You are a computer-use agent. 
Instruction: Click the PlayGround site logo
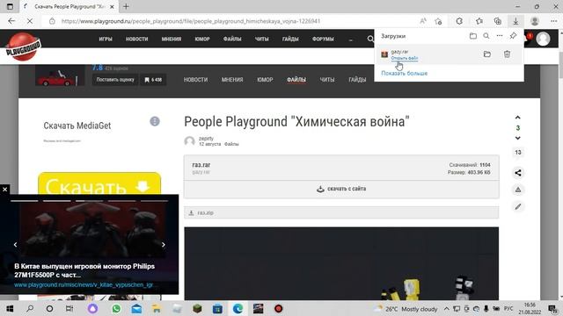(x=23, y=47)
